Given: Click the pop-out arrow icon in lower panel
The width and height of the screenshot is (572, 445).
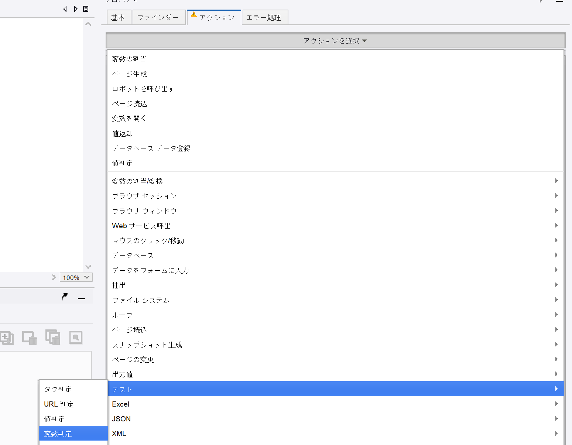Looking at the screenshot, I should [65, 297].
